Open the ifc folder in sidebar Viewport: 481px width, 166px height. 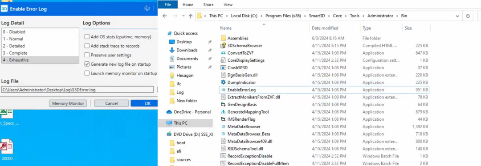click(x=179, y=84)
